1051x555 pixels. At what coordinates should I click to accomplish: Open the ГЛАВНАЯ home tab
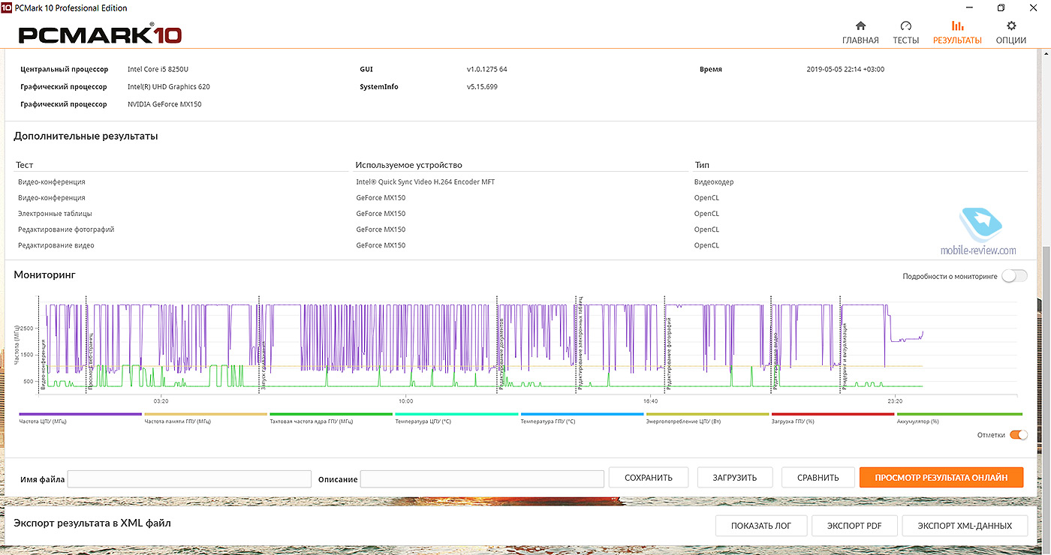(860, 32)
